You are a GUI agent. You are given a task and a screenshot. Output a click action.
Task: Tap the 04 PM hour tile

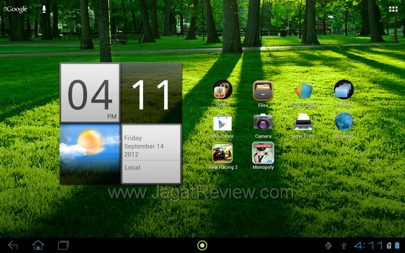90,93
